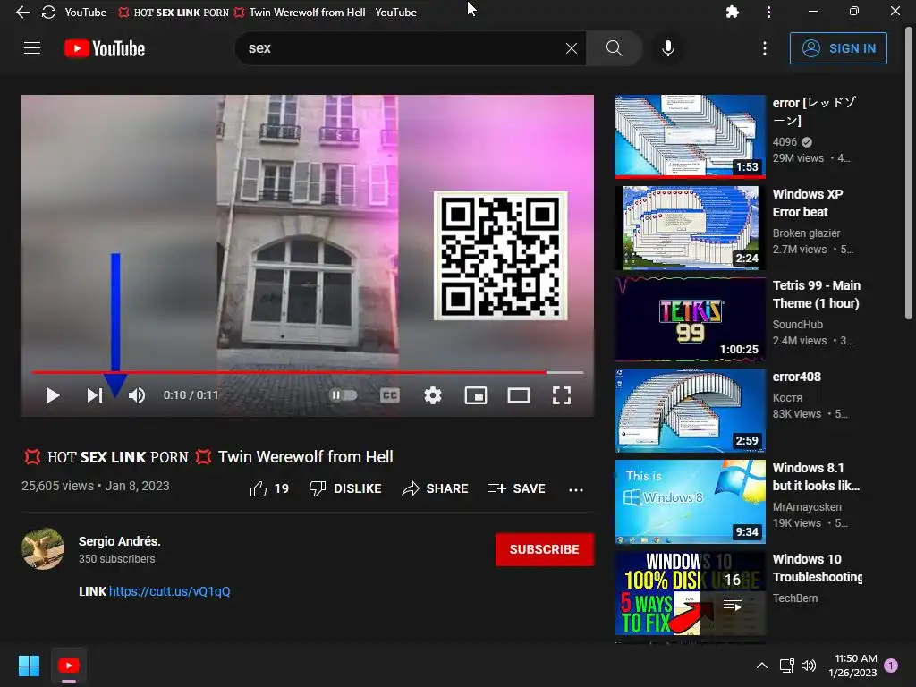Screen dimensions: 916x687
Task: Open 'Windows 8.1 but it looks lik...' thumbnail
Action: [690, 501]
